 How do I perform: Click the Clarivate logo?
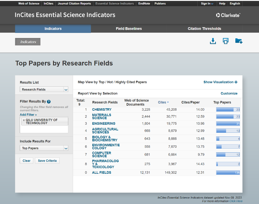(228, 15)
